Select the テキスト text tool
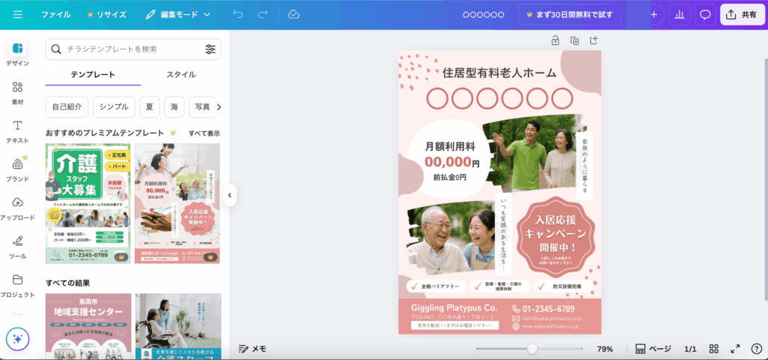 coord(17,130)
